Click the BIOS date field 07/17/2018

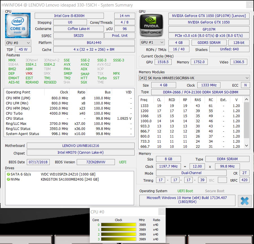click(x=38, y=162)
